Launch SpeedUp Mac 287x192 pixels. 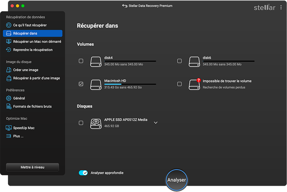point(32,128)
